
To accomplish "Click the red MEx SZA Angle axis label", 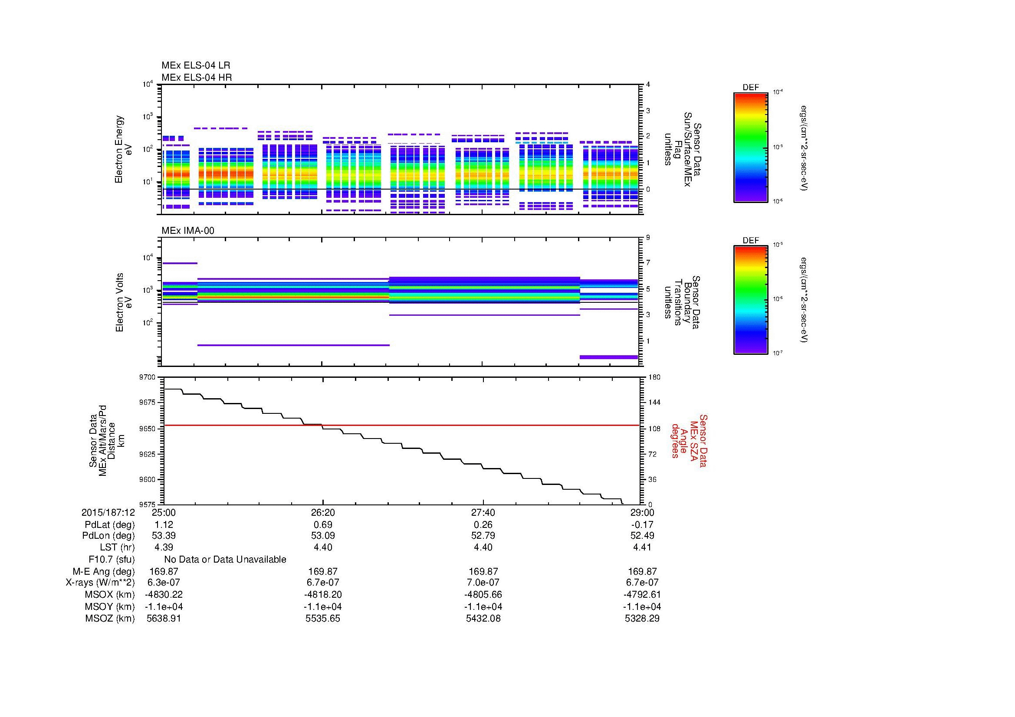I will pos(689,440).
